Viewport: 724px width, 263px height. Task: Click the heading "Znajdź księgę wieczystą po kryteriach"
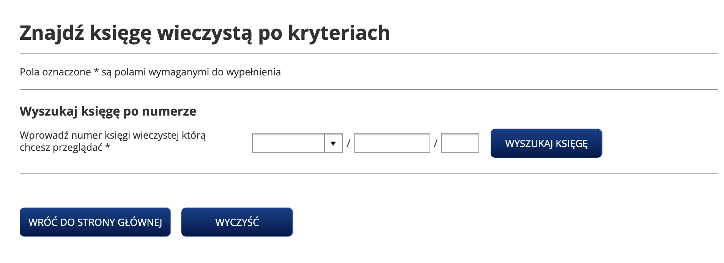point(205,33)
